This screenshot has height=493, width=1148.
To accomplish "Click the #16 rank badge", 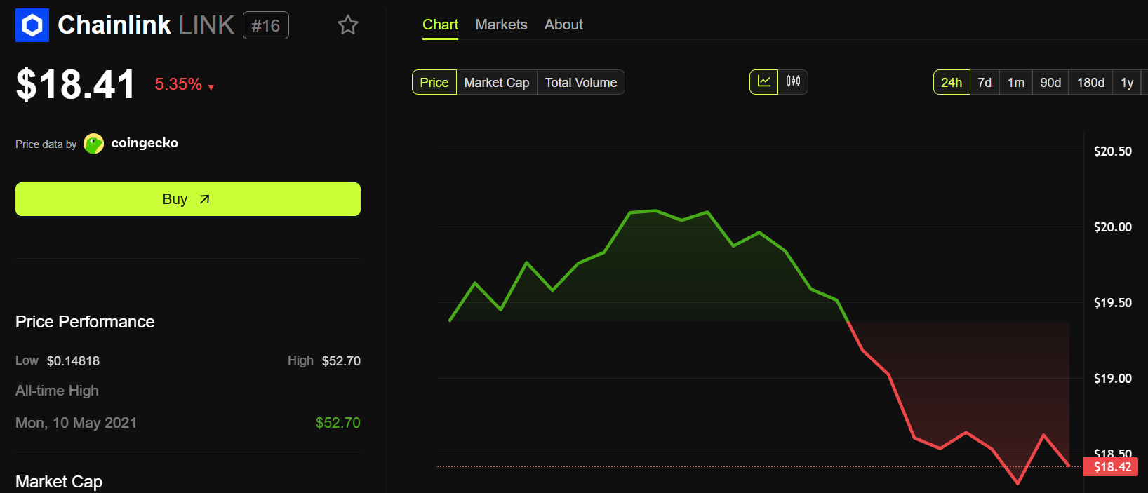I will (266, 26).
